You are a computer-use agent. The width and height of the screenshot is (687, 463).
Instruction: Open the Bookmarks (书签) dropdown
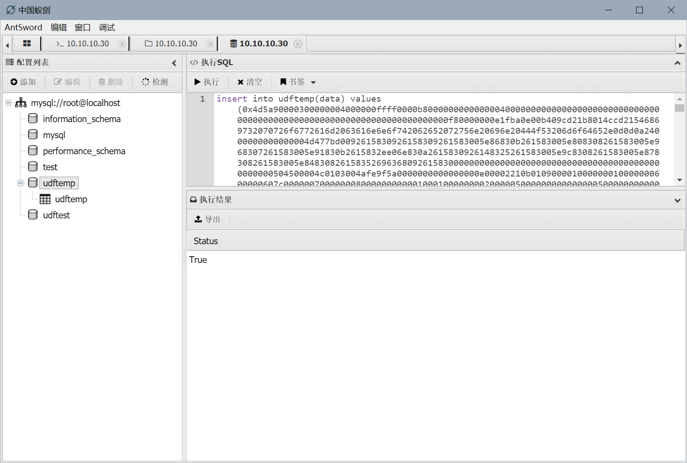298,82
